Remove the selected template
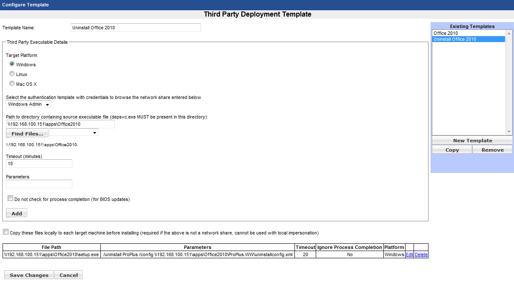The height and width of the screenshot is (288, 514). tap(492, 150)
